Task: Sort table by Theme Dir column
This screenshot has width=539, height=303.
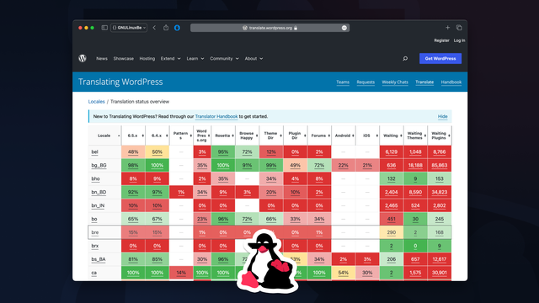Action: point(271,136)
